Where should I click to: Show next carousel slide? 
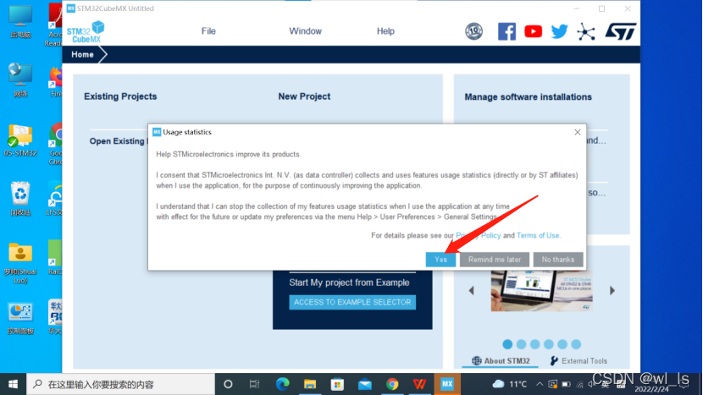(x=612, y=291)
